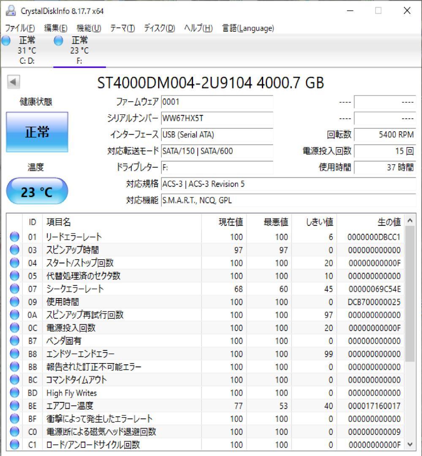The image size is (422, 456).
Task: Click the 23 °C temperature badge
Action: [37, 191]
